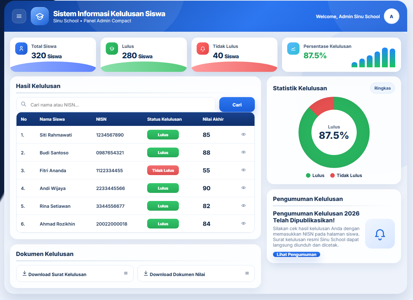Click the tallest bar in percentage mini chart
Screen dimensions: 413x300
click(385, 58)
